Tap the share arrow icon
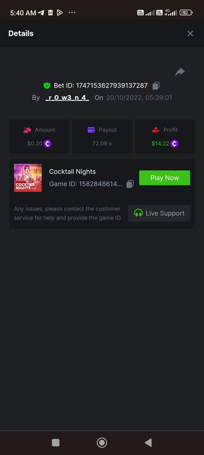 (x=180, y=71)
